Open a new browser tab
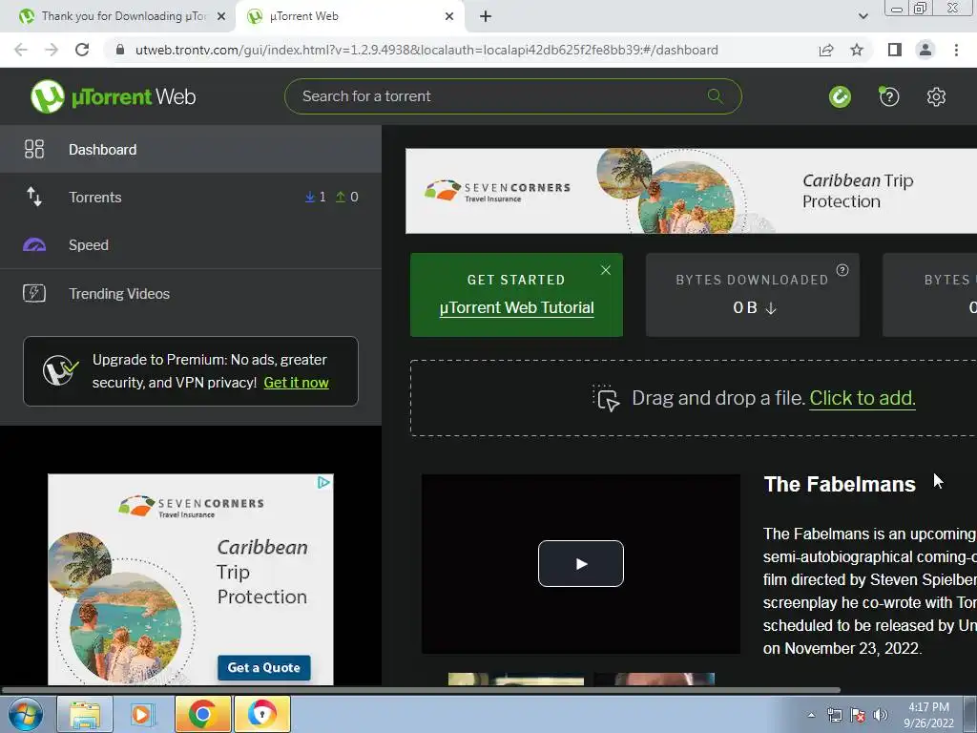Viewport: 977px width, 733px height. [x=486, y=17]
